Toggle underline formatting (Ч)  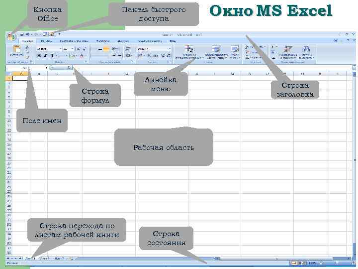52,55
